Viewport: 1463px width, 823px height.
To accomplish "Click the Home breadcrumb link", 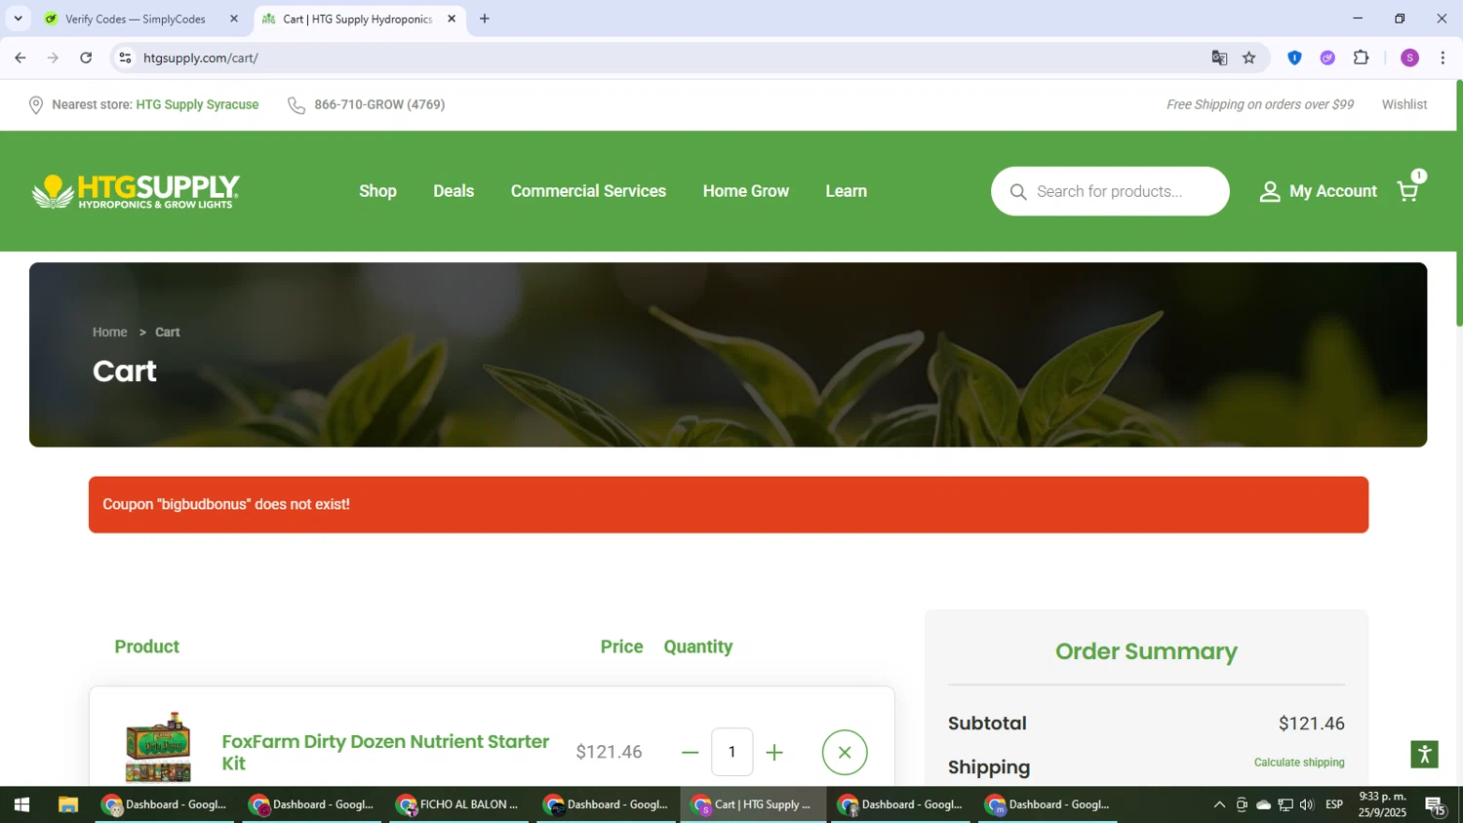I will pos(110,333).
